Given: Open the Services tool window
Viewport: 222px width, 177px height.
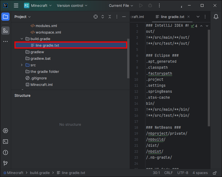Looking at the screenshot, I should click(5, 131).
